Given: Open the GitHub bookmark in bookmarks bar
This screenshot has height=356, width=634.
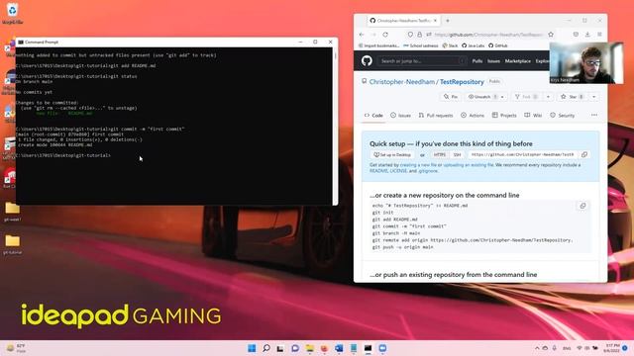Looking at the screenshot, I should point(497,46).
